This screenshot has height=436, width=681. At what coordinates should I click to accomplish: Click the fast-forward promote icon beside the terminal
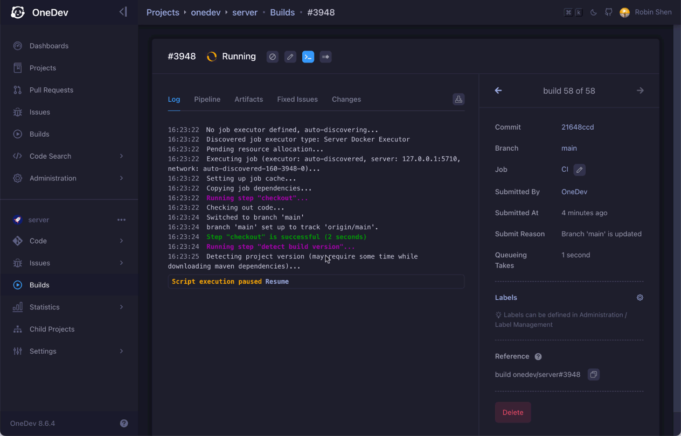325,57
